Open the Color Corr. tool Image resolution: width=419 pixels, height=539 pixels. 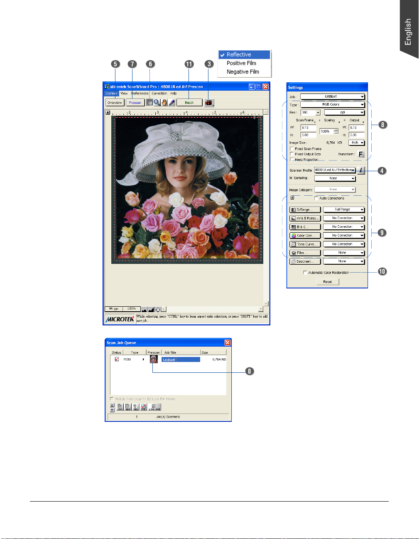[x=305, y=236]
